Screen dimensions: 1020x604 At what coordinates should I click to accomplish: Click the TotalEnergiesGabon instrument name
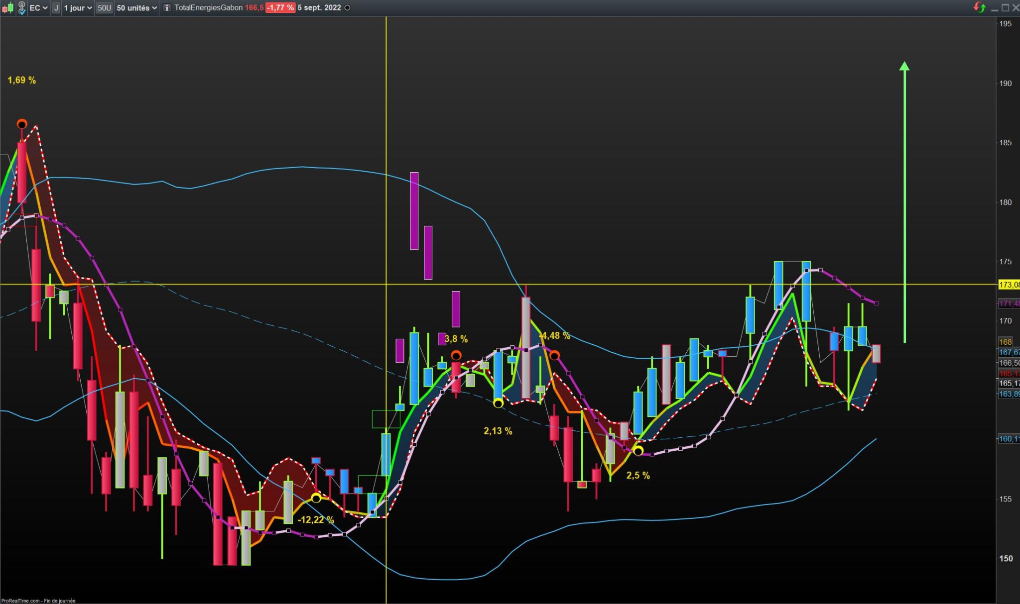208,8
